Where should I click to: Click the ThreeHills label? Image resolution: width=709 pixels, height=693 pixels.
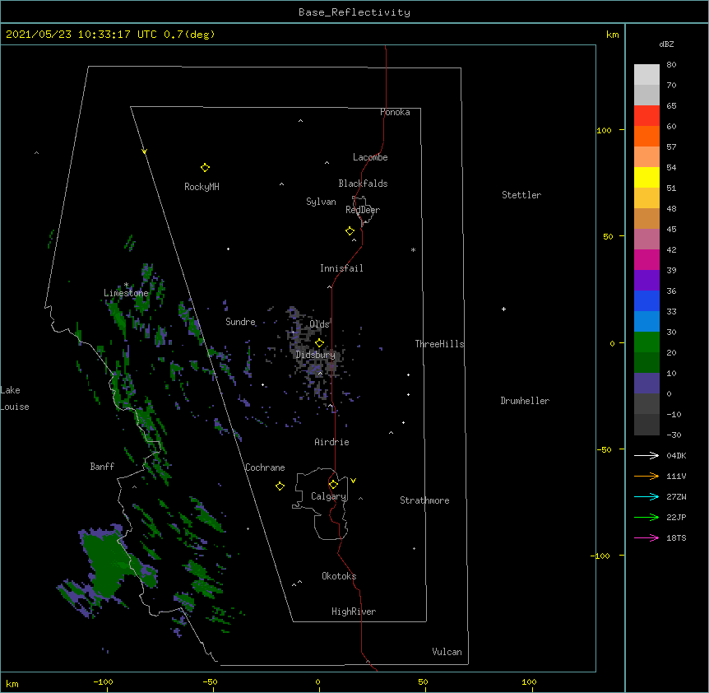tap(439, 344)
